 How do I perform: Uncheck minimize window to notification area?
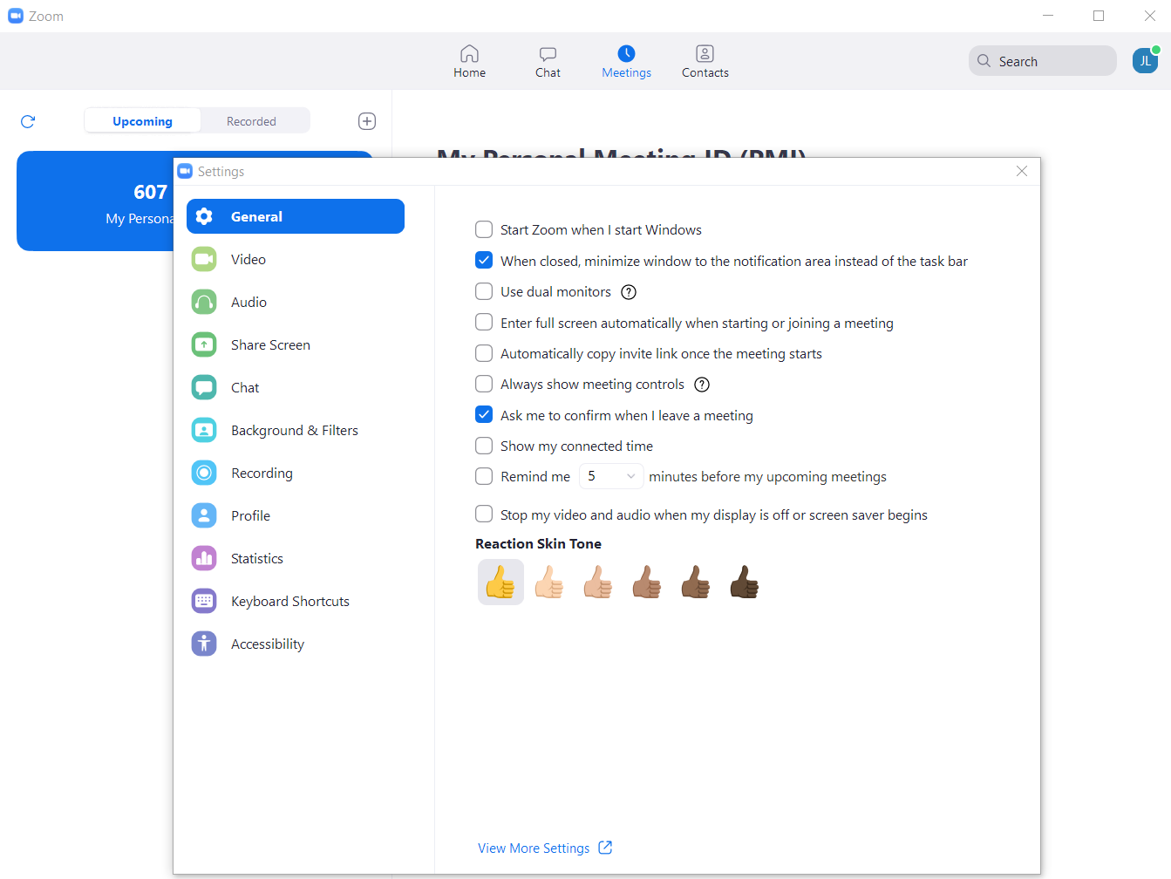coord(484,260)
